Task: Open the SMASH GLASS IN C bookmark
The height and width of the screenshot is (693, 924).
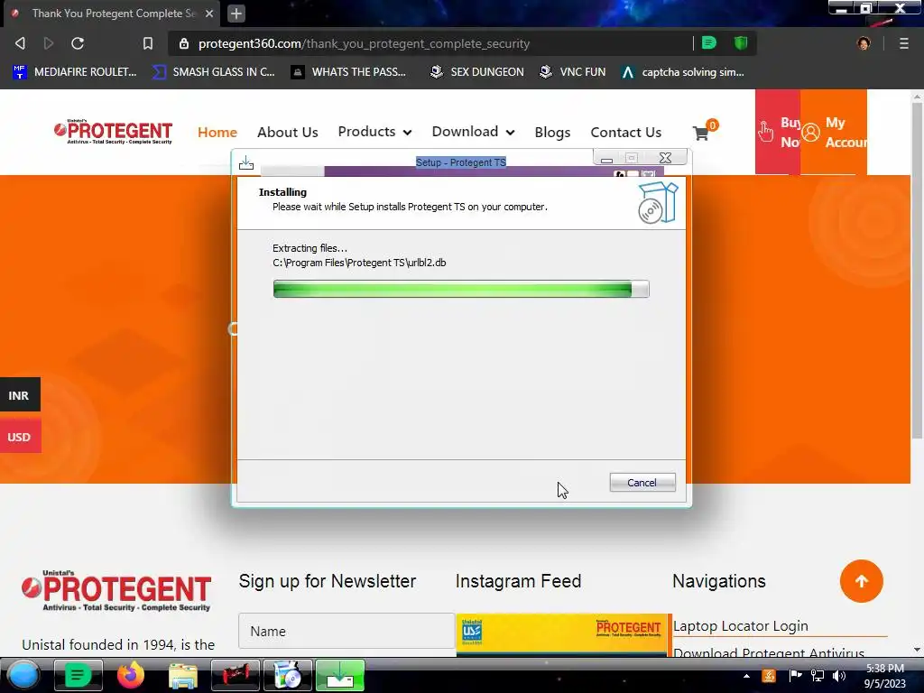Action: [x=213, y=72]
